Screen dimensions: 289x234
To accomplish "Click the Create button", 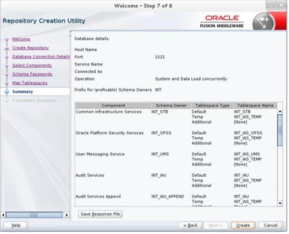I will 243,225.
